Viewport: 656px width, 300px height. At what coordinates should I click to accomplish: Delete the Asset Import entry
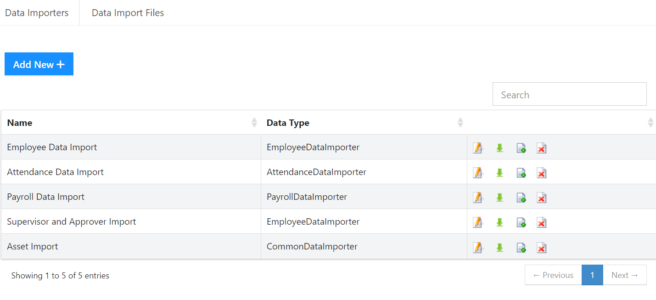(541, 247)
